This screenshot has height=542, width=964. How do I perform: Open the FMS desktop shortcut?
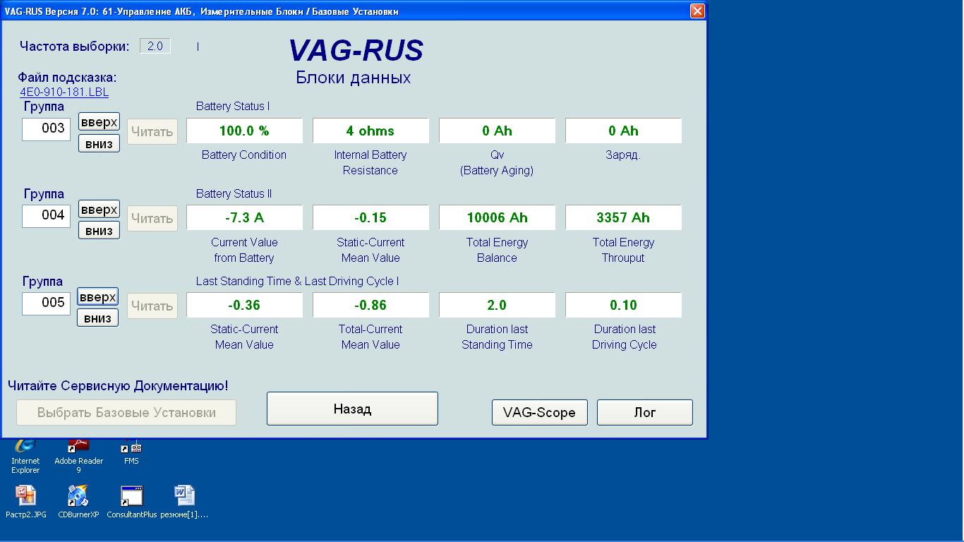[x=131, y=452]
